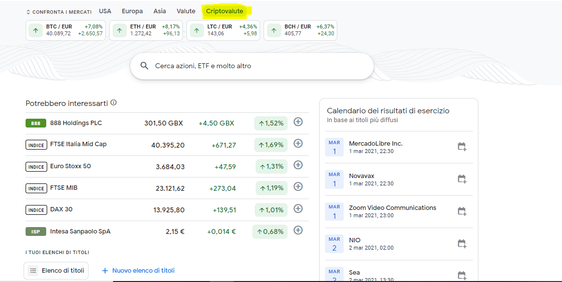Switch to the Valute tab

coord(186,11)
